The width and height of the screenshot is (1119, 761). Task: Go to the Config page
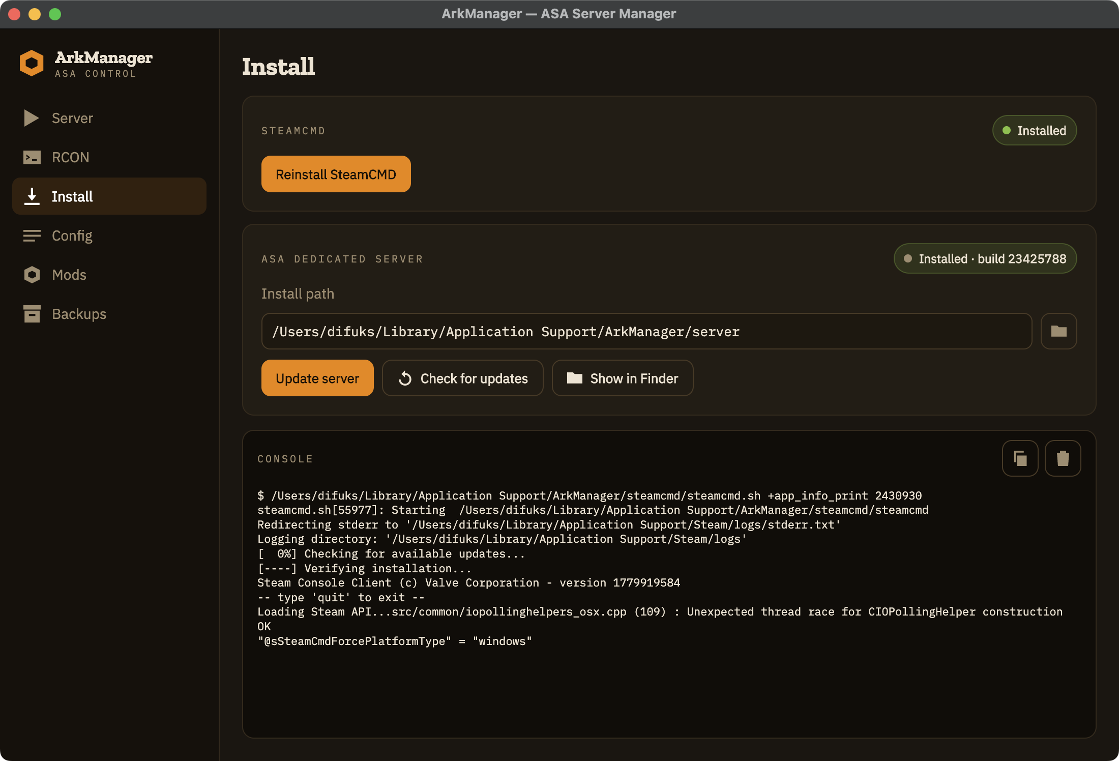point(72,236)
